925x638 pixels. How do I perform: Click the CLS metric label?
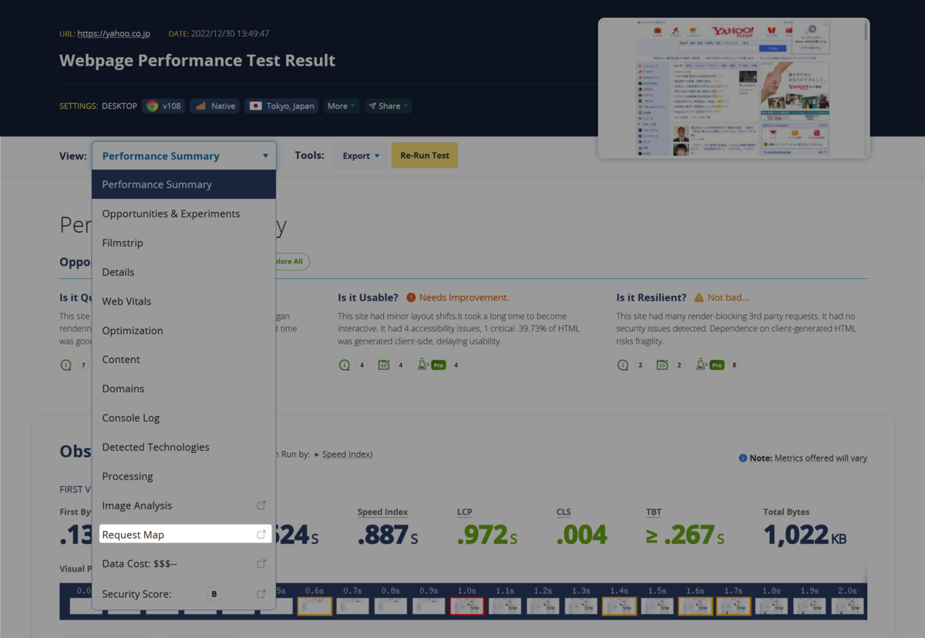[564, 512]
